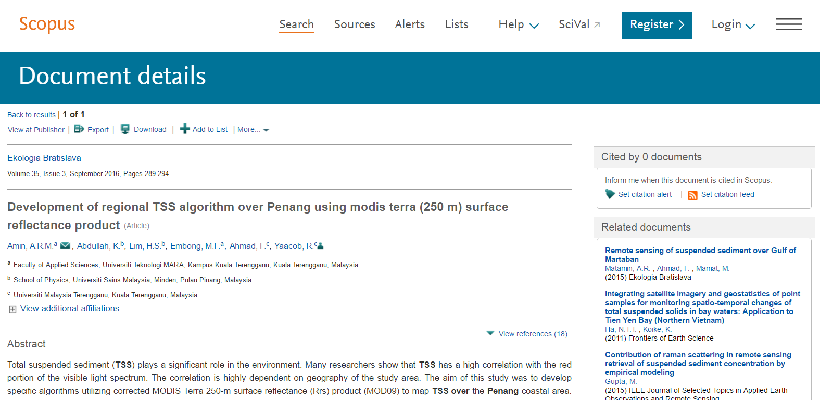Viewport: 820px width, 400px height.
Task: Expand View additional affiliations plus box
Action: [x=12, y=309]
